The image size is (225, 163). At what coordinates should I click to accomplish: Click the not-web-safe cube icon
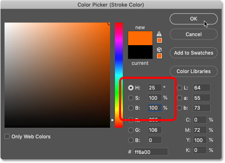tap(159, 50)
